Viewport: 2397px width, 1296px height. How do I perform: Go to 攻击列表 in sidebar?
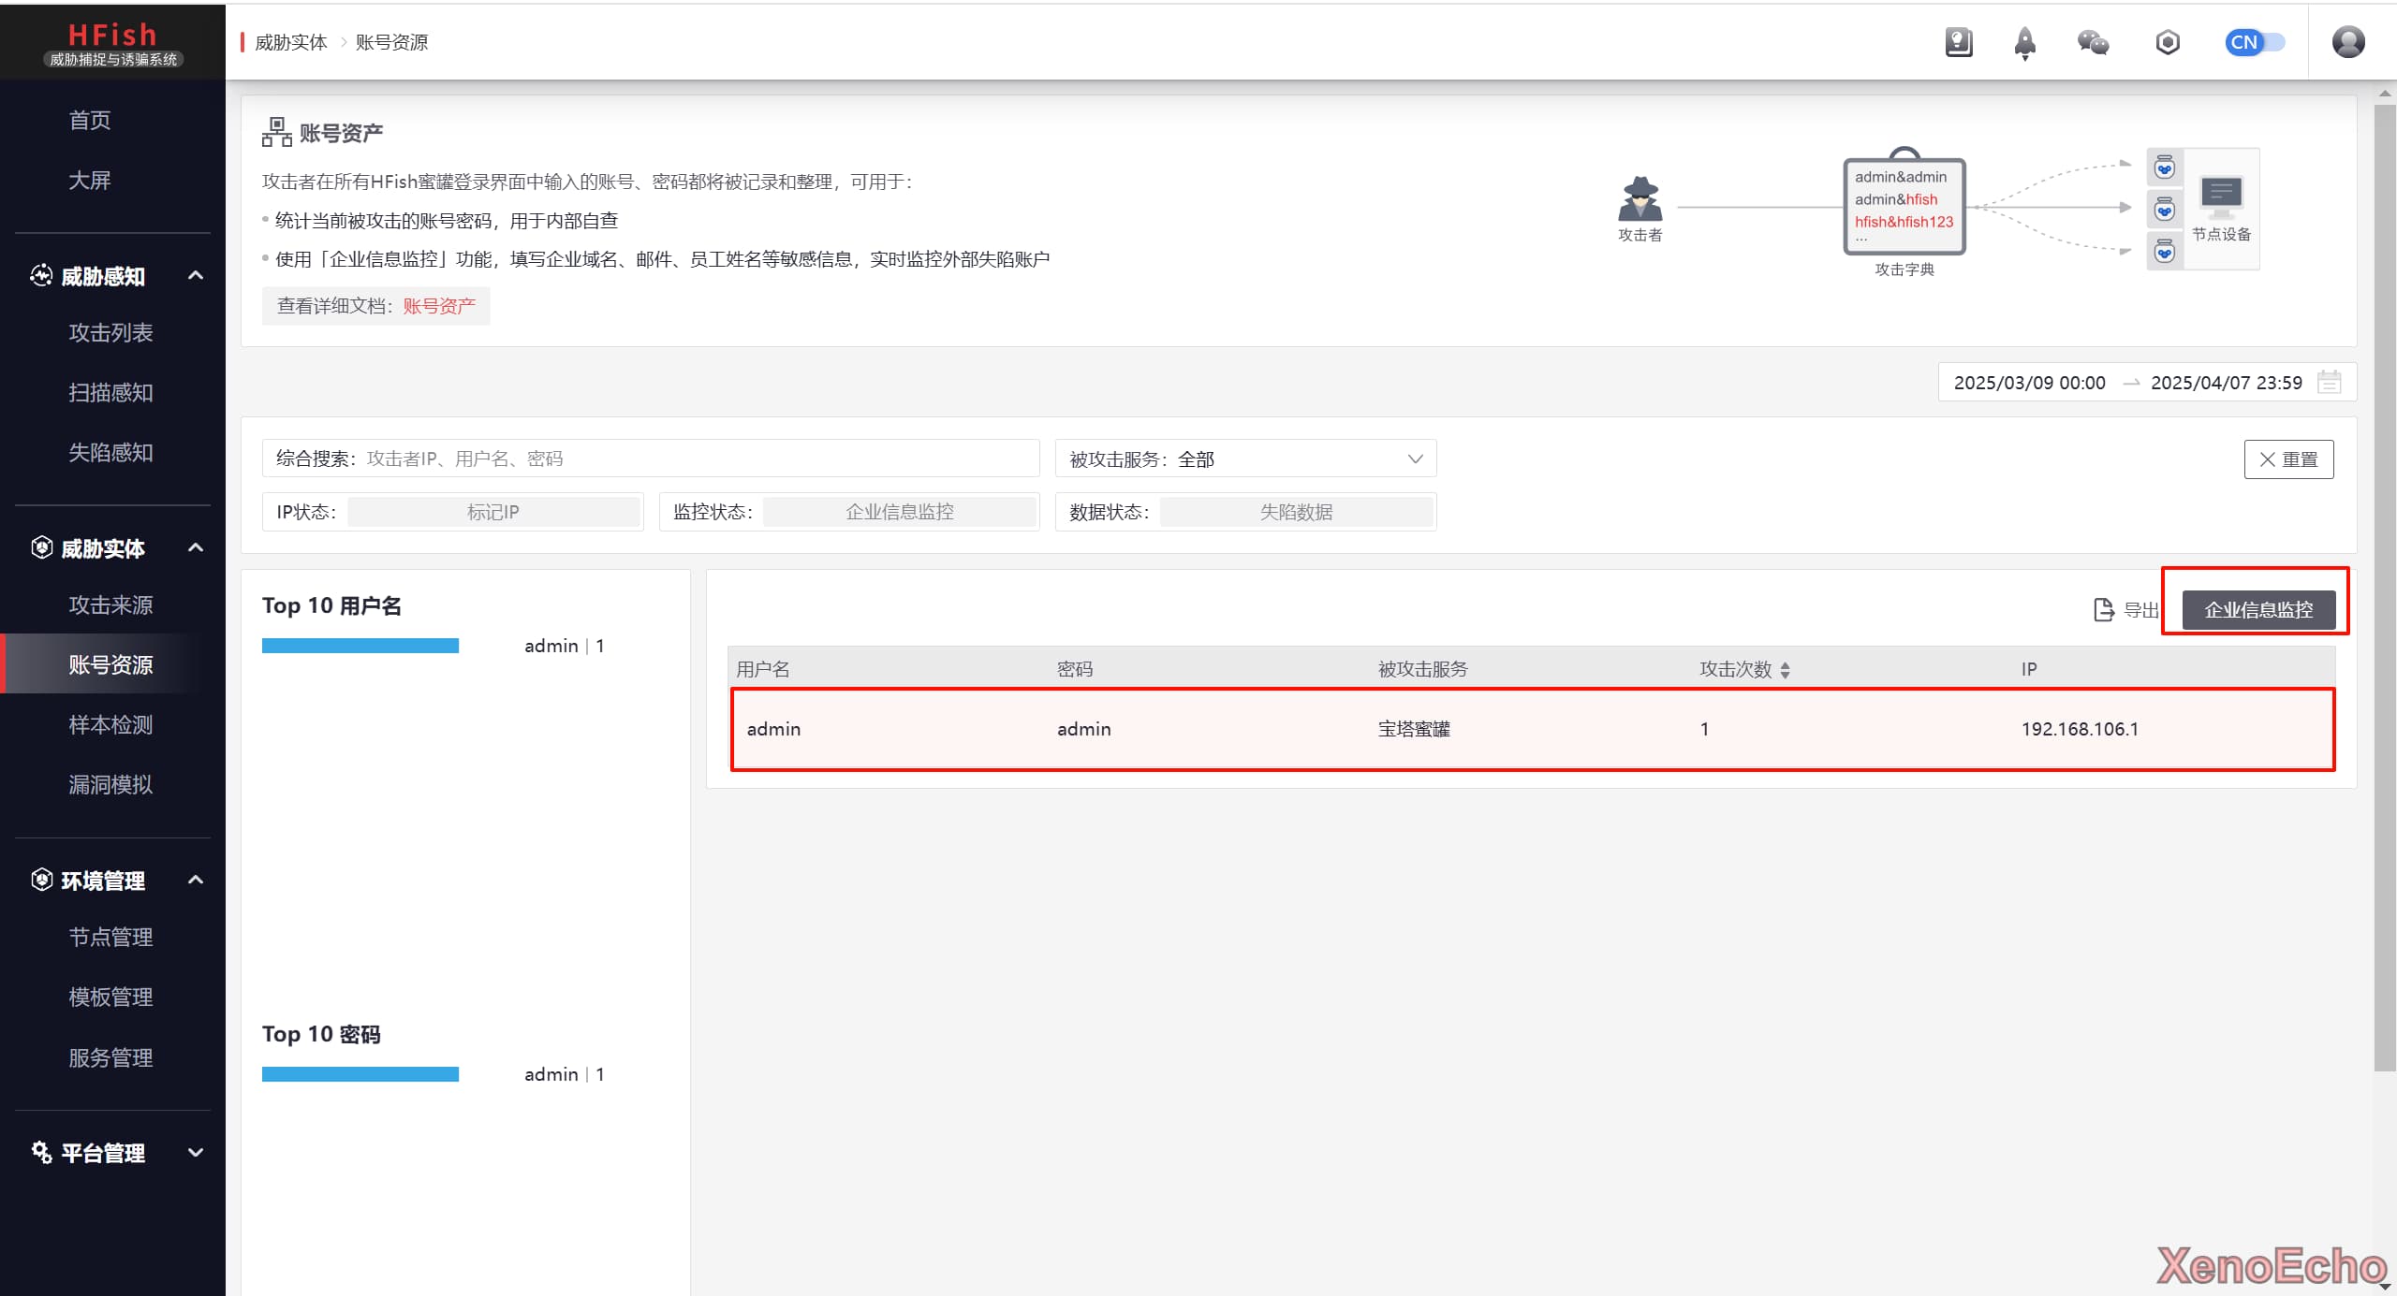[x=110, y=333]
